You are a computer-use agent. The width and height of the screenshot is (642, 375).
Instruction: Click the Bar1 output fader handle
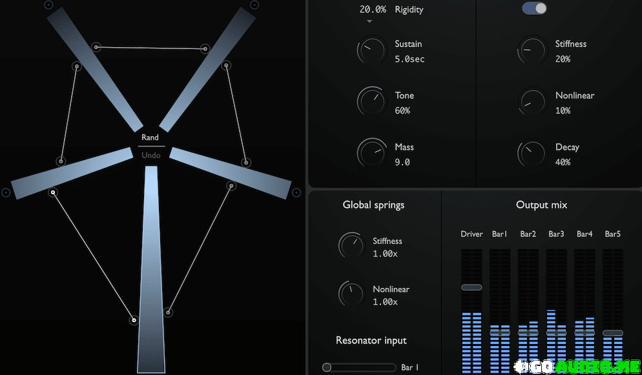500,333
